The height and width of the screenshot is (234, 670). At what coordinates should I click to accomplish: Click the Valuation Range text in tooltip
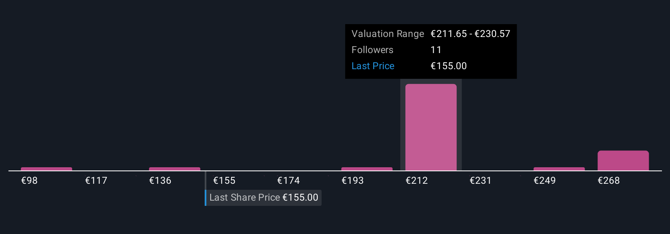[x=388, y=34]
